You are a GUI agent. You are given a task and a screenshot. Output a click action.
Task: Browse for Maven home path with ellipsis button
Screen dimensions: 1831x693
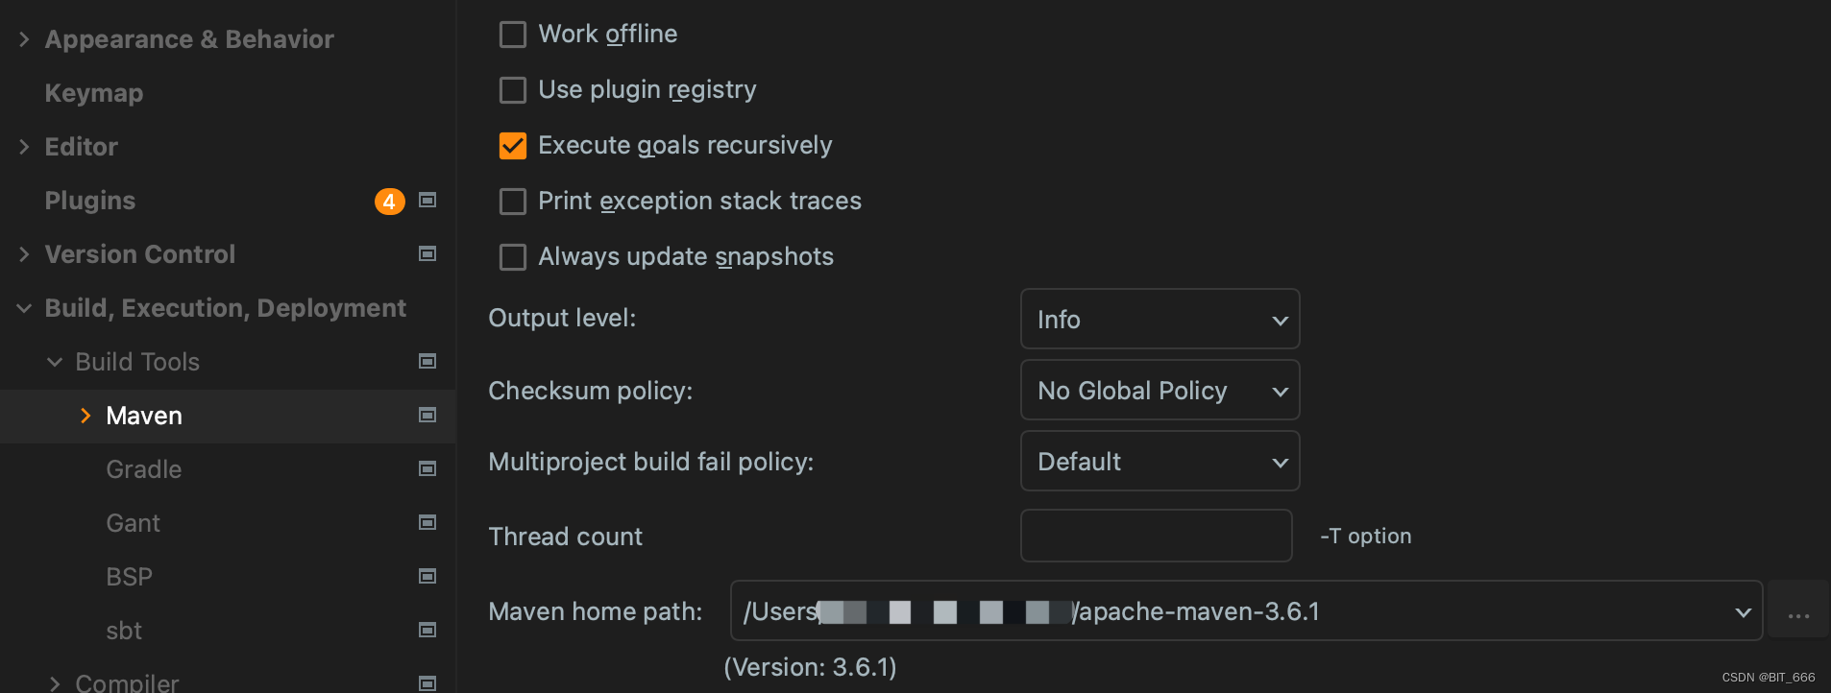click(x=1798, y=611)
